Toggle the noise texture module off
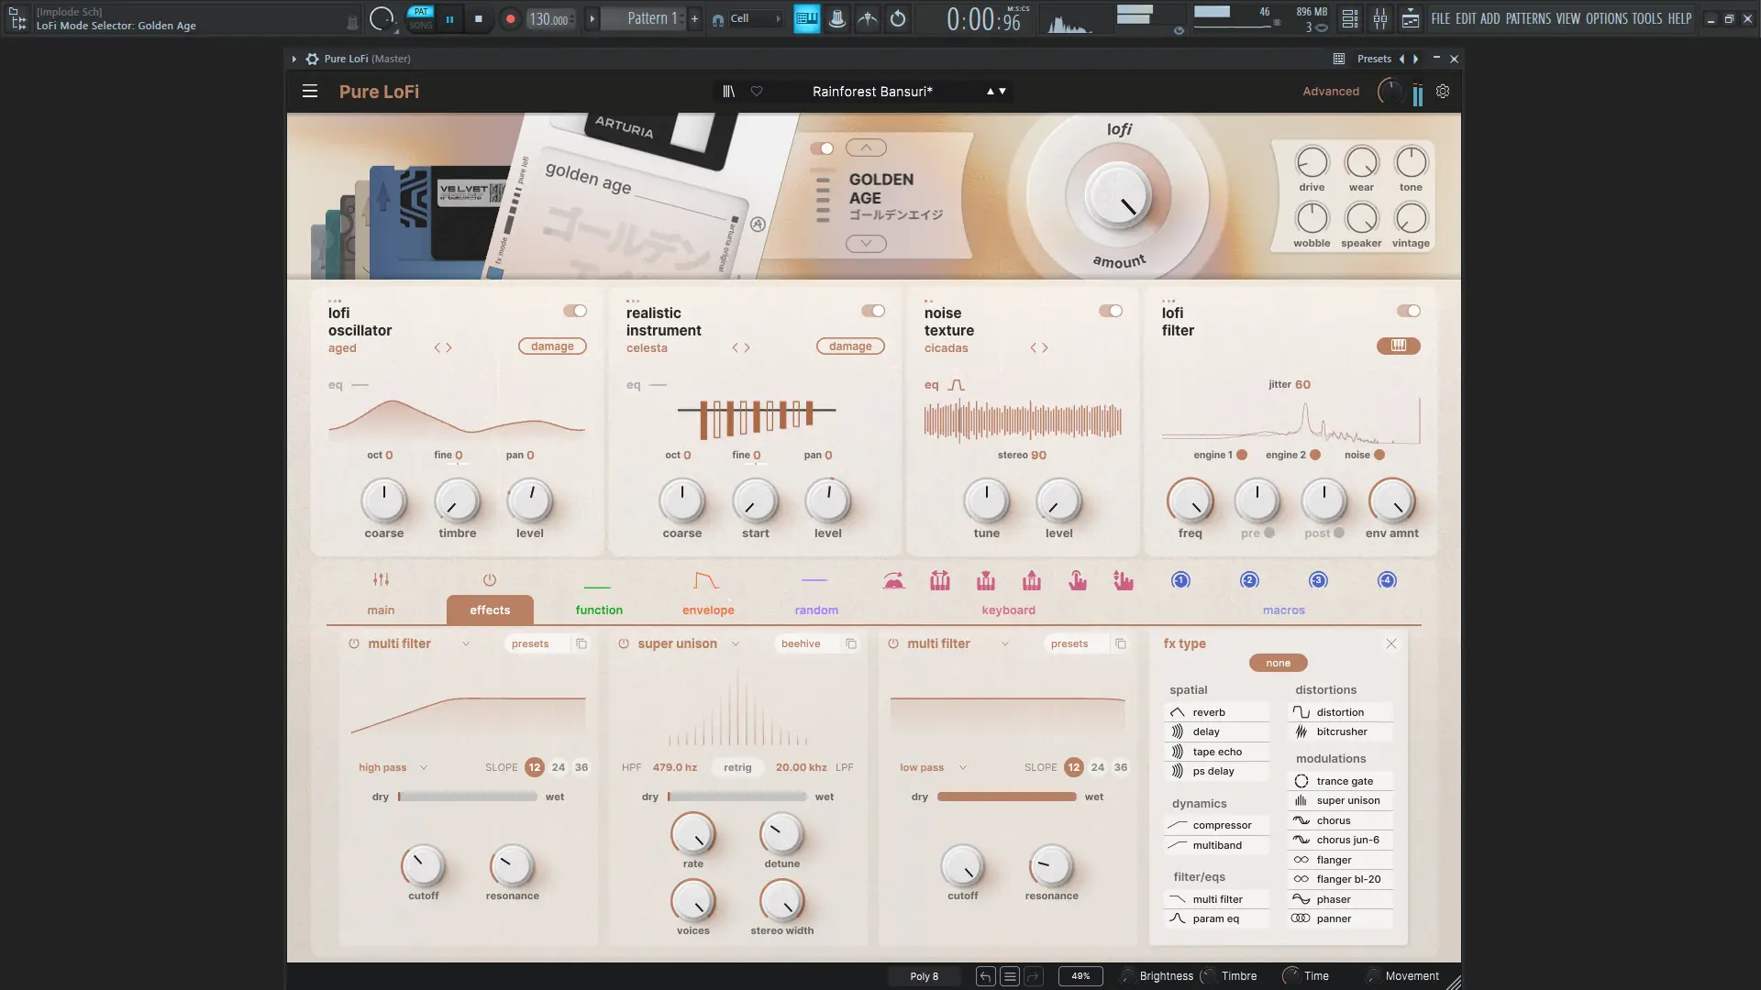Screen dimensions: 1761x990 (x=1111, y=311)
